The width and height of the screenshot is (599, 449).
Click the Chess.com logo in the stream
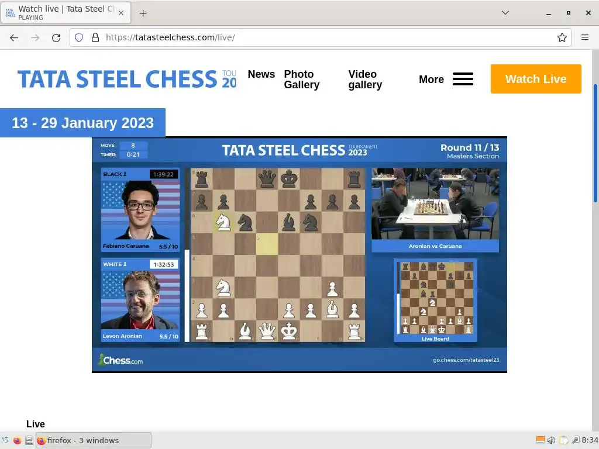[121, 360]
